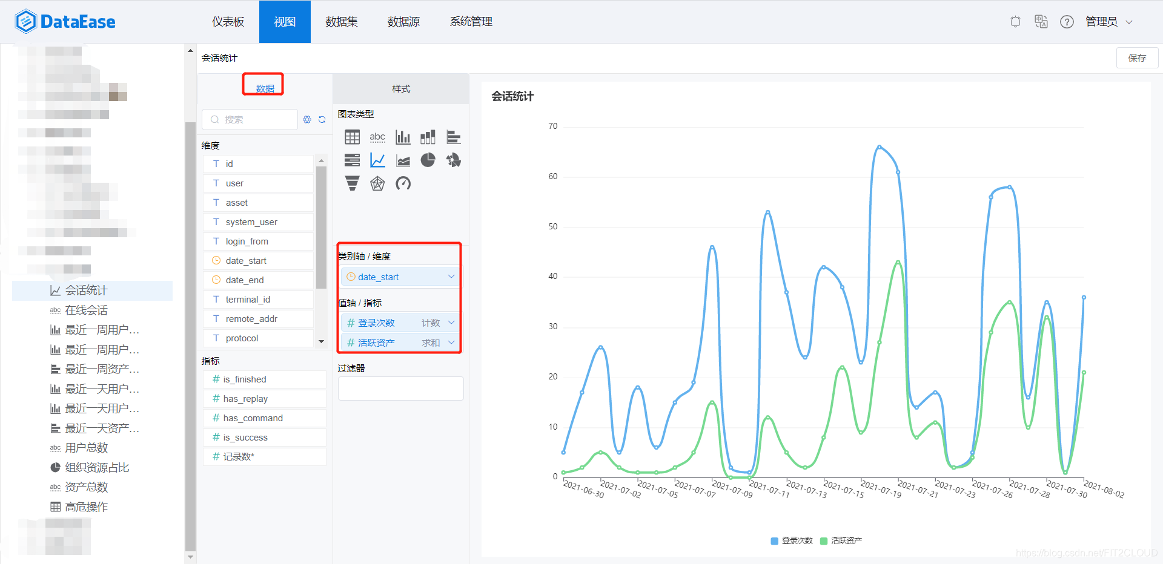Viewport: 1163px width, 564px height.
Task: Select the date_end dimension field
Action: click(258, 280)
